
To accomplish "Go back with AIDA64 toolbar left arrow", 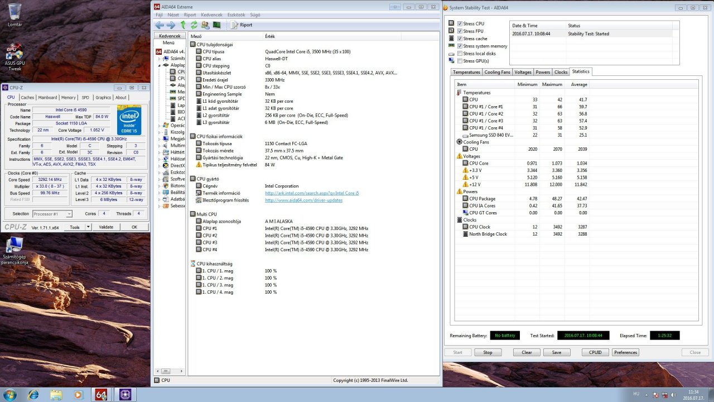I will (160, 25).
